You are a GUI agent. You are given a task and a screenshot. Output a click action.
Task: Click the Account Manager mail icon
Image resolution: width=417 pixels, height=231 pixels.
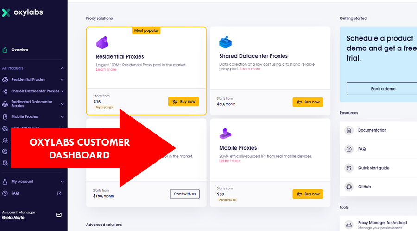click(59, 215)
